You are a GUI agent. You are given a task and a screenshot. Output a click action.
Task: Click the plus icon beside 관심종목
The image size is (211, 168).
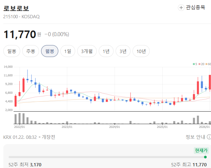[181, 8]
